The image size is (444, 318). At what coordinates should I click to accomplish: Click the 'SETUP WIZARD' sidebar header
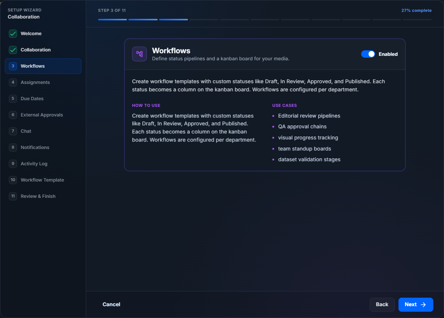(25, 10)
